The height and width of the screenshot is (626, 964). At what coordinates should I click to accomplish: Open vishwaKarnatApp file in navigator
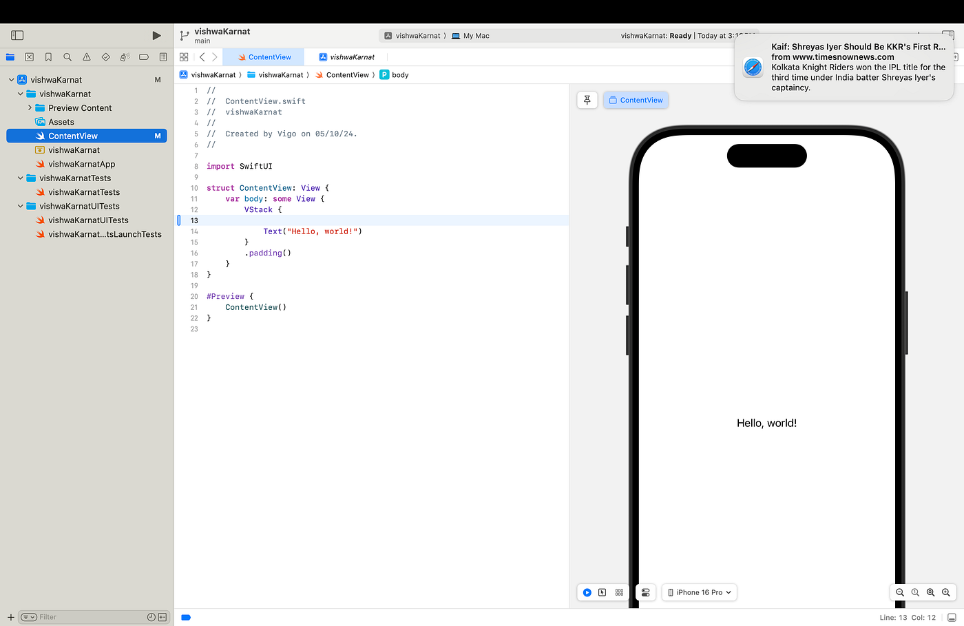point(81,164)
